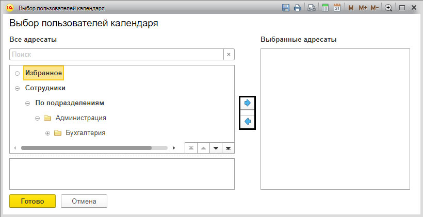Click the Поиск search field
Image resolution: width=423 pixels, height=217 pixels.
coord(116,54)
